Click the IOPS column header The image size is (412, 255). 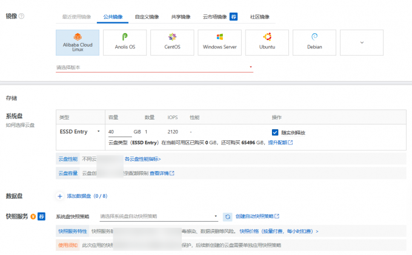point(173,117)
